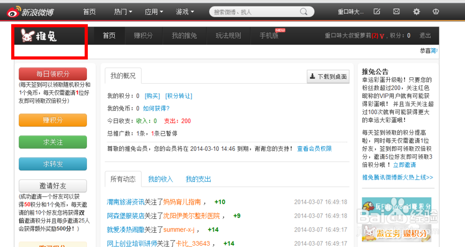Click the orange 赚积分 button
The width and height of the screenshot is (465, 247).
coord(53,120)
